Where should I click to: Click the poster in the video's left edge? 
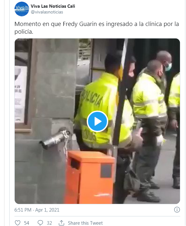21,94
